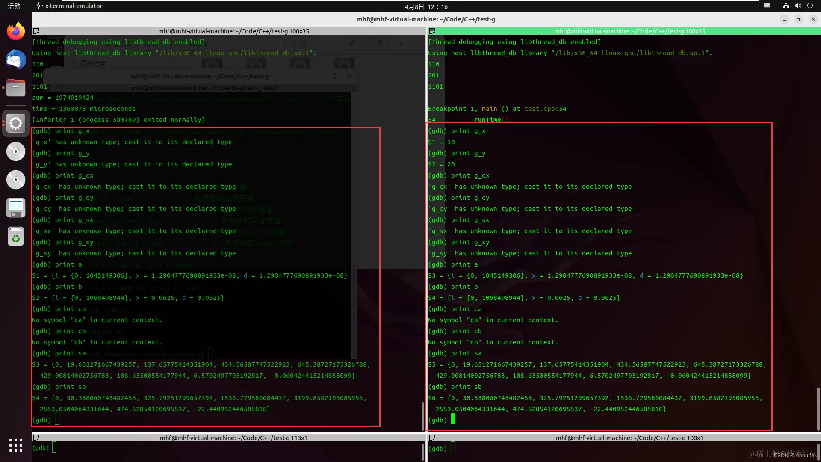Click the green right pane title bar test-g 100x35
This screenshot has height=462, width=821.
[x=629, y=31]
